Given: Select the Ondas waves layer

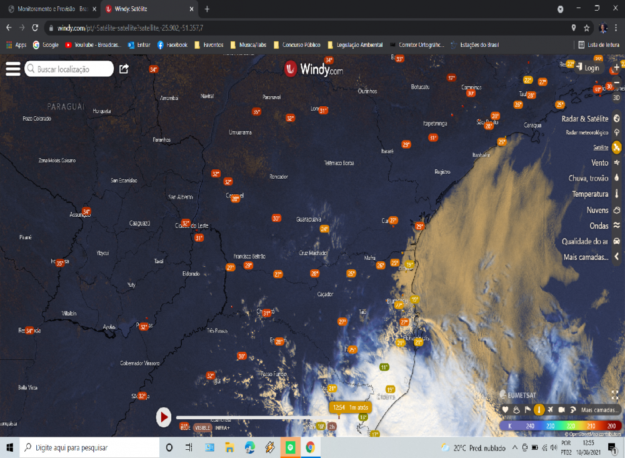Looking at the screenshot, I should point(616,226).
